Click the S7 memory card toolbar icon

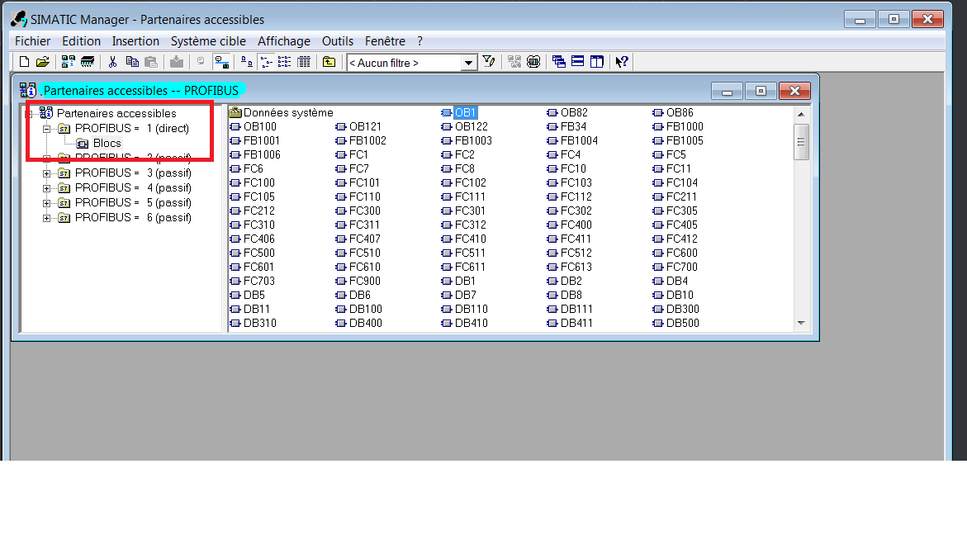point(88,62)
